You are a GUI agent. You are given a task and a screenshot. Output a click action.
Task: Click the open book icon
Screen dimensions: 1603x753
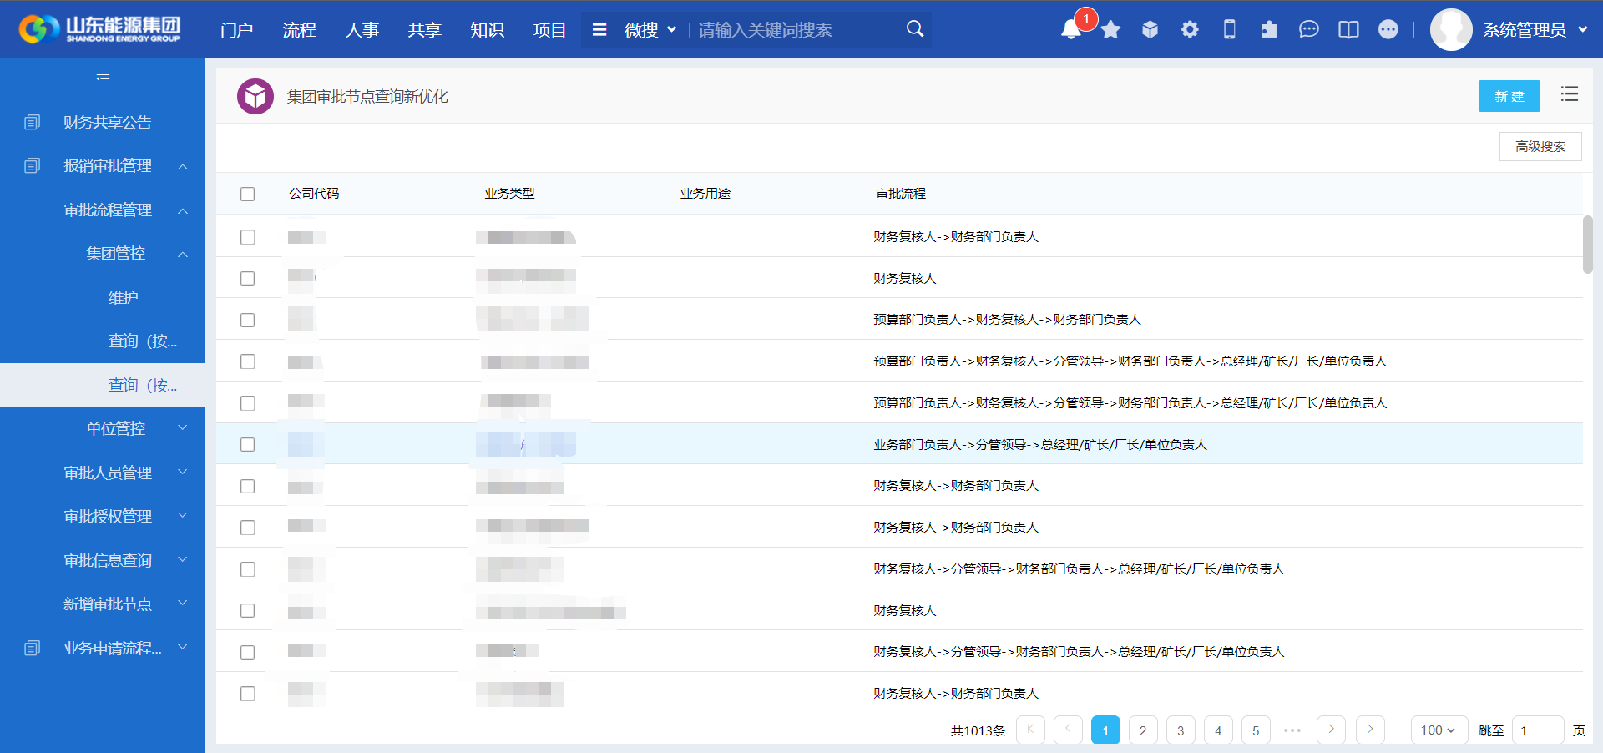coord(1348,30)
